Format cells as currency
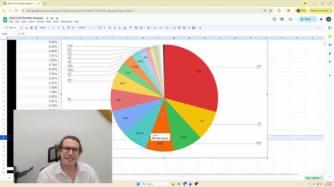334x187 pixels. [x=53, y=28]
